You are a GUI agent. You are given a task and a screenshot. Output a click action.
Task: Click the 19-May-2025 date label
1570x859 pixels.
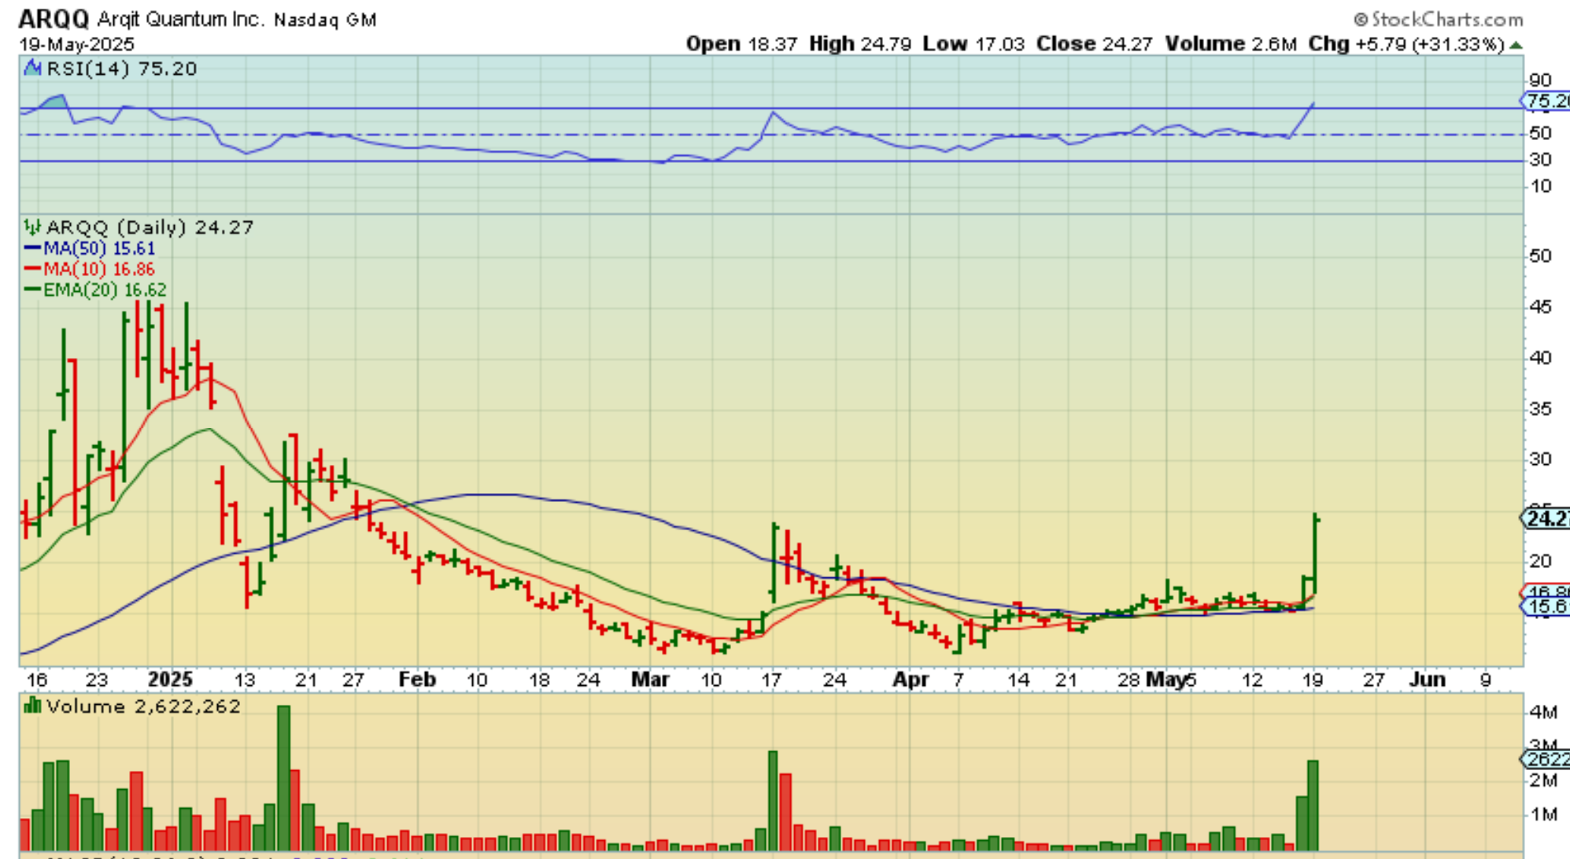[x=76, y=44]
